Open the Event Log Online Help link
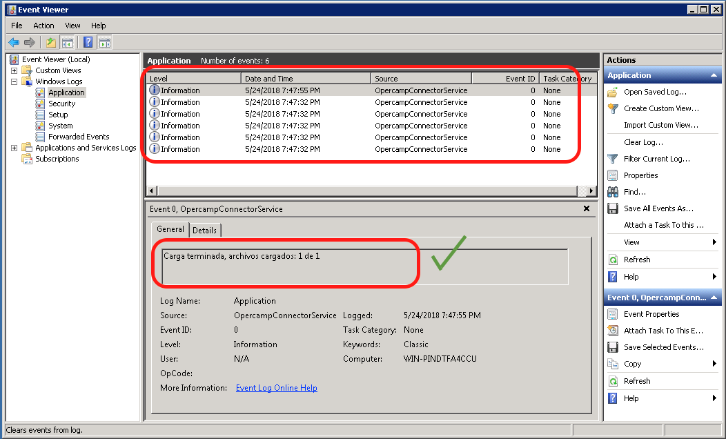 [276, 388]
